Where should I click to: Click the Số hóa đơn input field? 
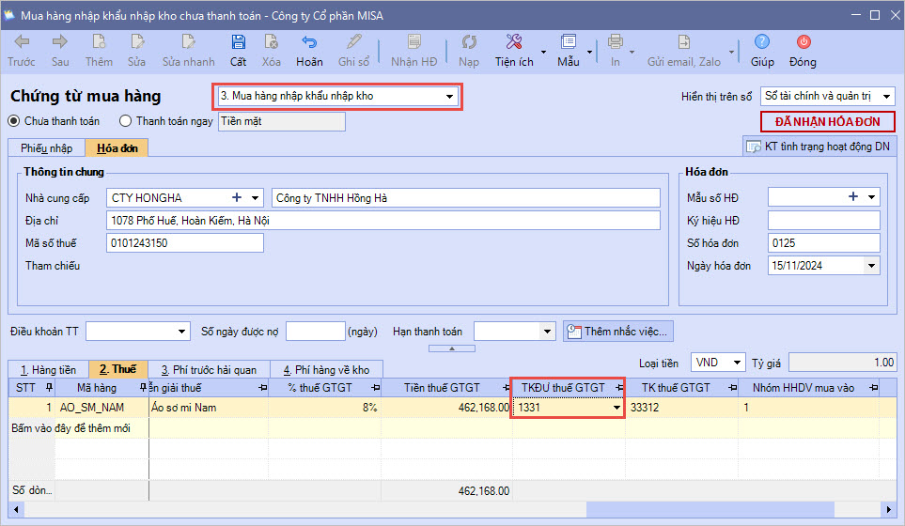(x=823, y=243)
